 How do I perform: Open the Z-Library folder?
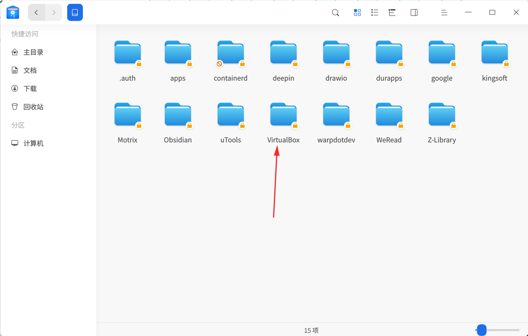coord(442,115)
